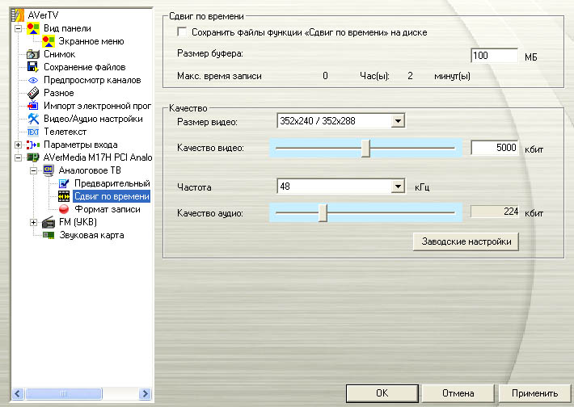Viewport: 574px width, 407px height.
Task: Click the AVerMedia M17H card icon
Action: pyautogui.click(x=33, y=157)
